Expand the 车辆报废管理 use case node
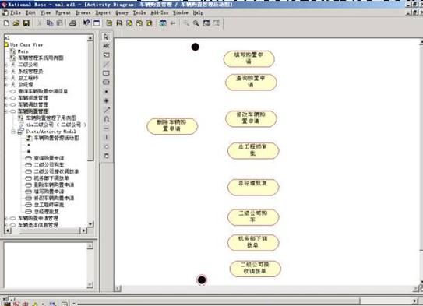This screenshot has height=306, width=423. click(6, 98)
